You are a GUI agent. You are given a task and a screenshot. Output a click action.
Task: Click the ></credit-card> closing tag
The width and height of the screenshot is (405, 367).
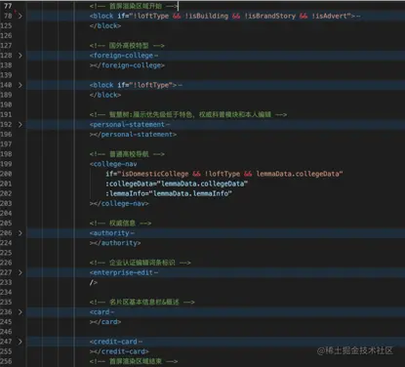(x=119, y=351)
